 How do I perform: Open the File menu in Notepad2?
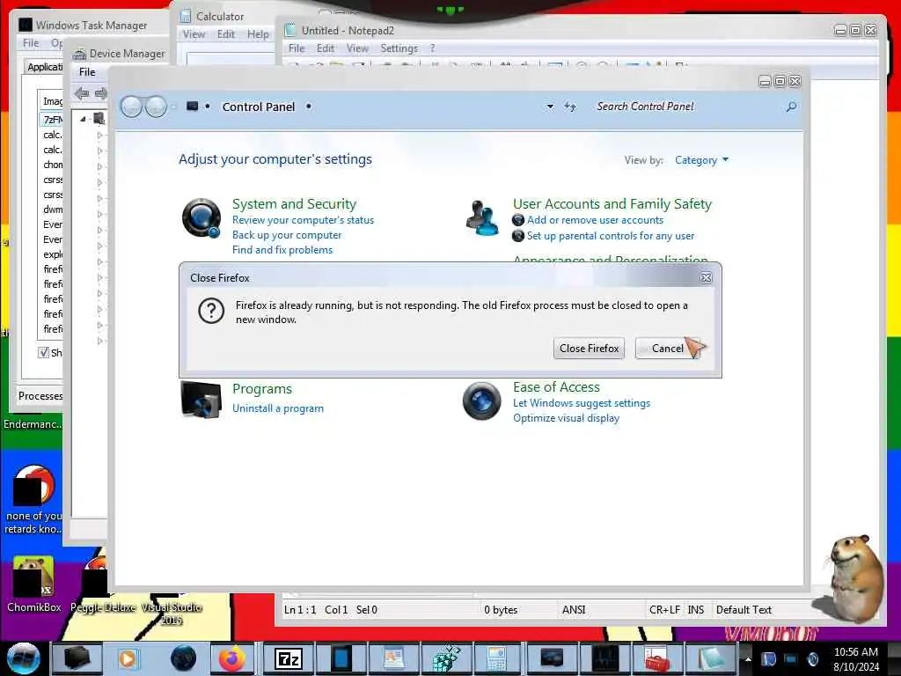297,48
